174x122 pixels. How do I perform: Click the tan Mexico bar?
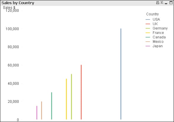click(x=42, y=110)
